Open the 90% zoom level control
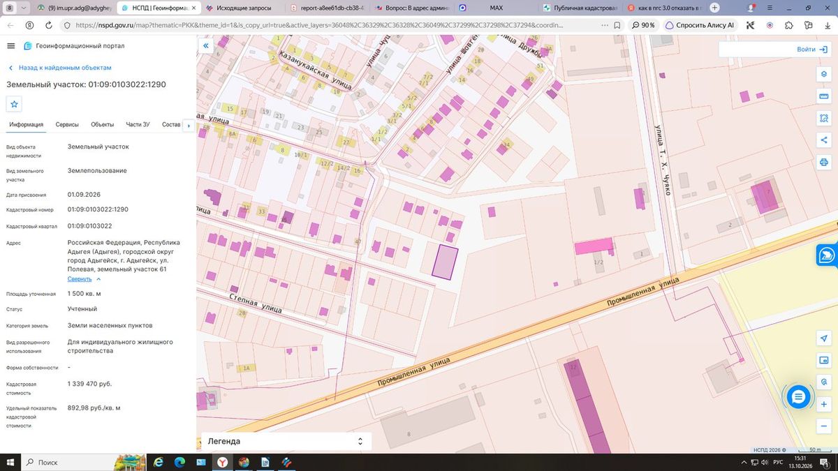The width and height of the screenshot is (838, 471). click(x=643, y=25)
